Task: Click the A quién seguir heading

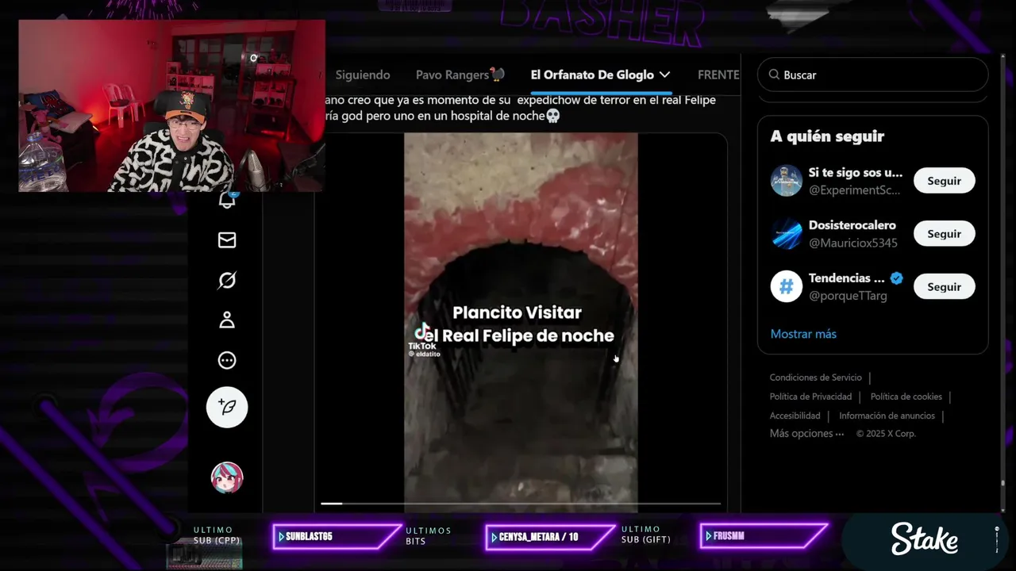Action: (x=827, y=136)
